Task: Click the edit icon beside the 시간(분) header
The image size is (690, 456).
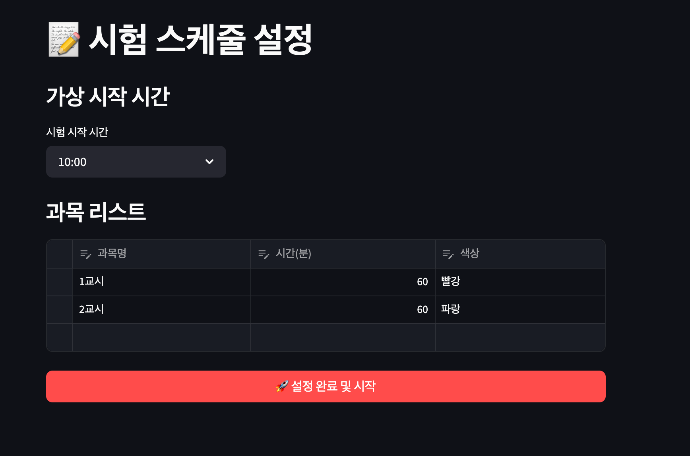Action: click(x=264, y=255)
